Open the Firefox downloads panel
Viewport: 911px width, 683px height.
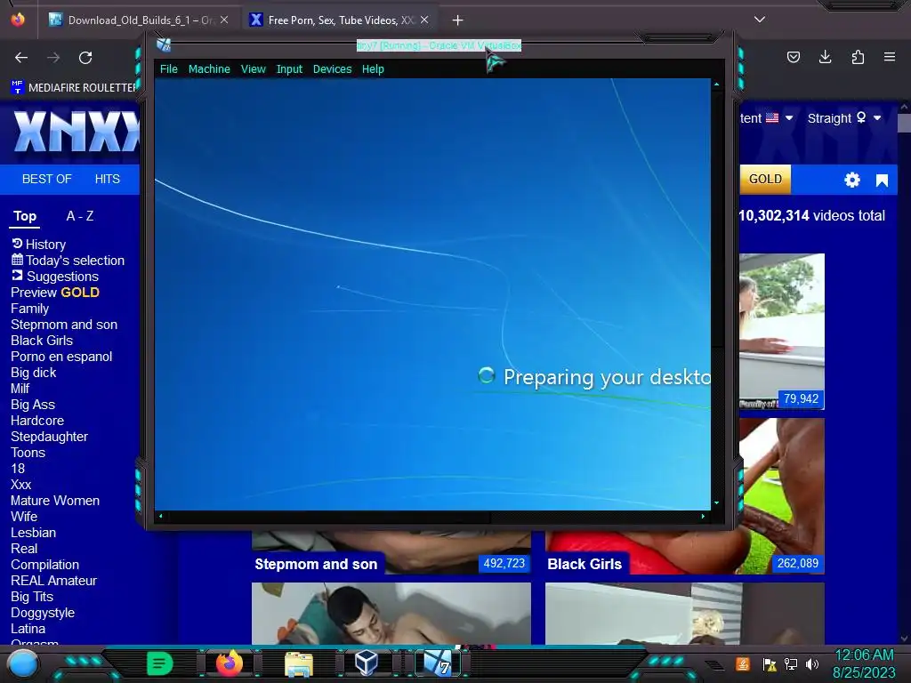click(x=825, y=57)
